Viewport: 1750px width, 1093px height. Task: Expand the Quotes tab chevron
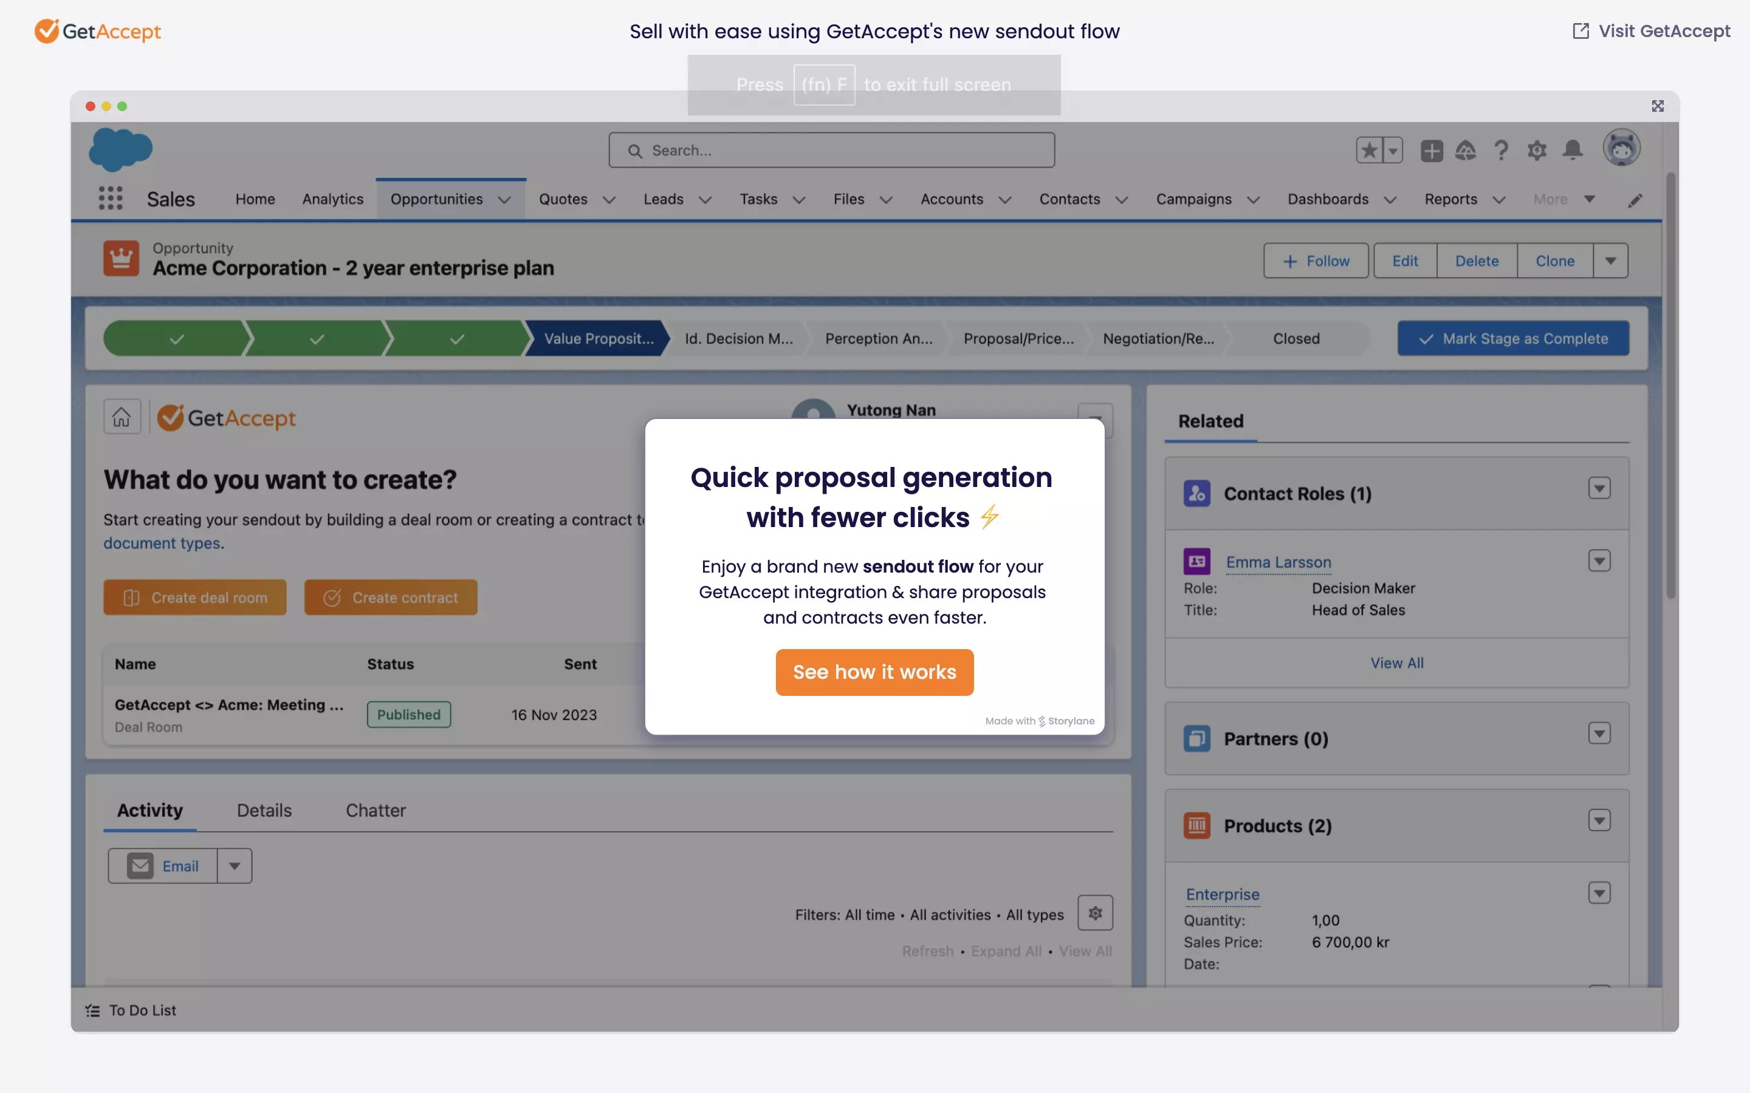pyautogui.click(x=609, y=200)
